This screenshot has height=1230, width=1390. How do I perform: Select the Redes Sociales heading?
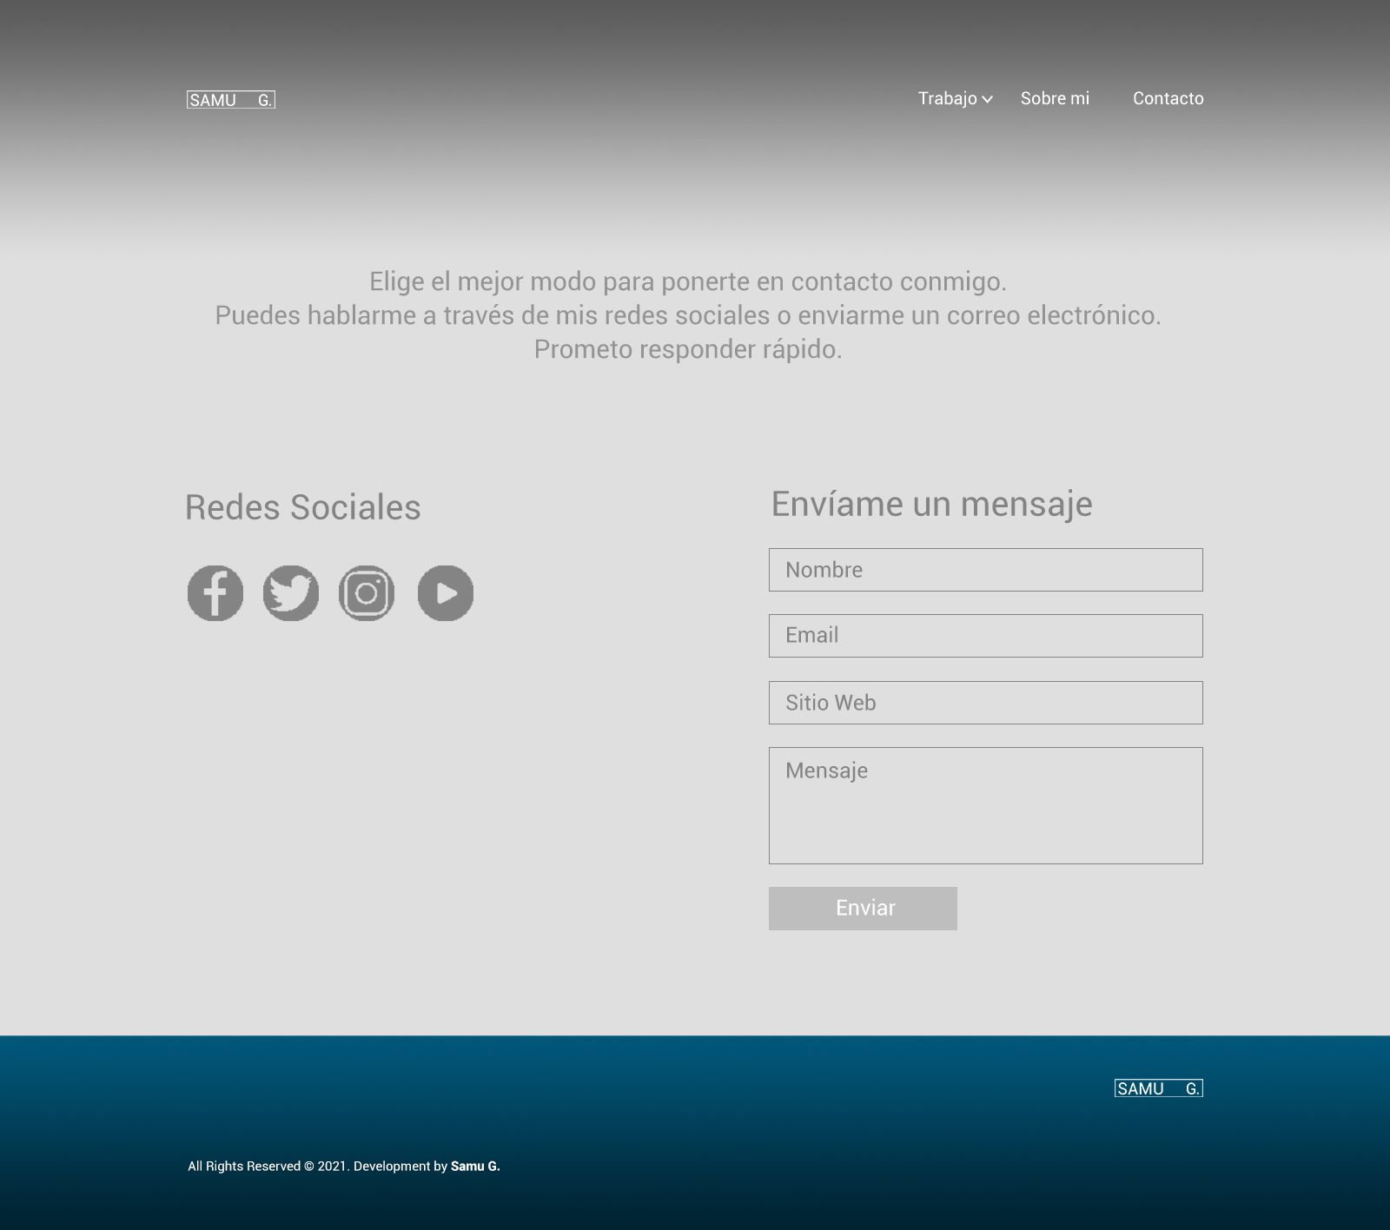(x=303, y=507)
